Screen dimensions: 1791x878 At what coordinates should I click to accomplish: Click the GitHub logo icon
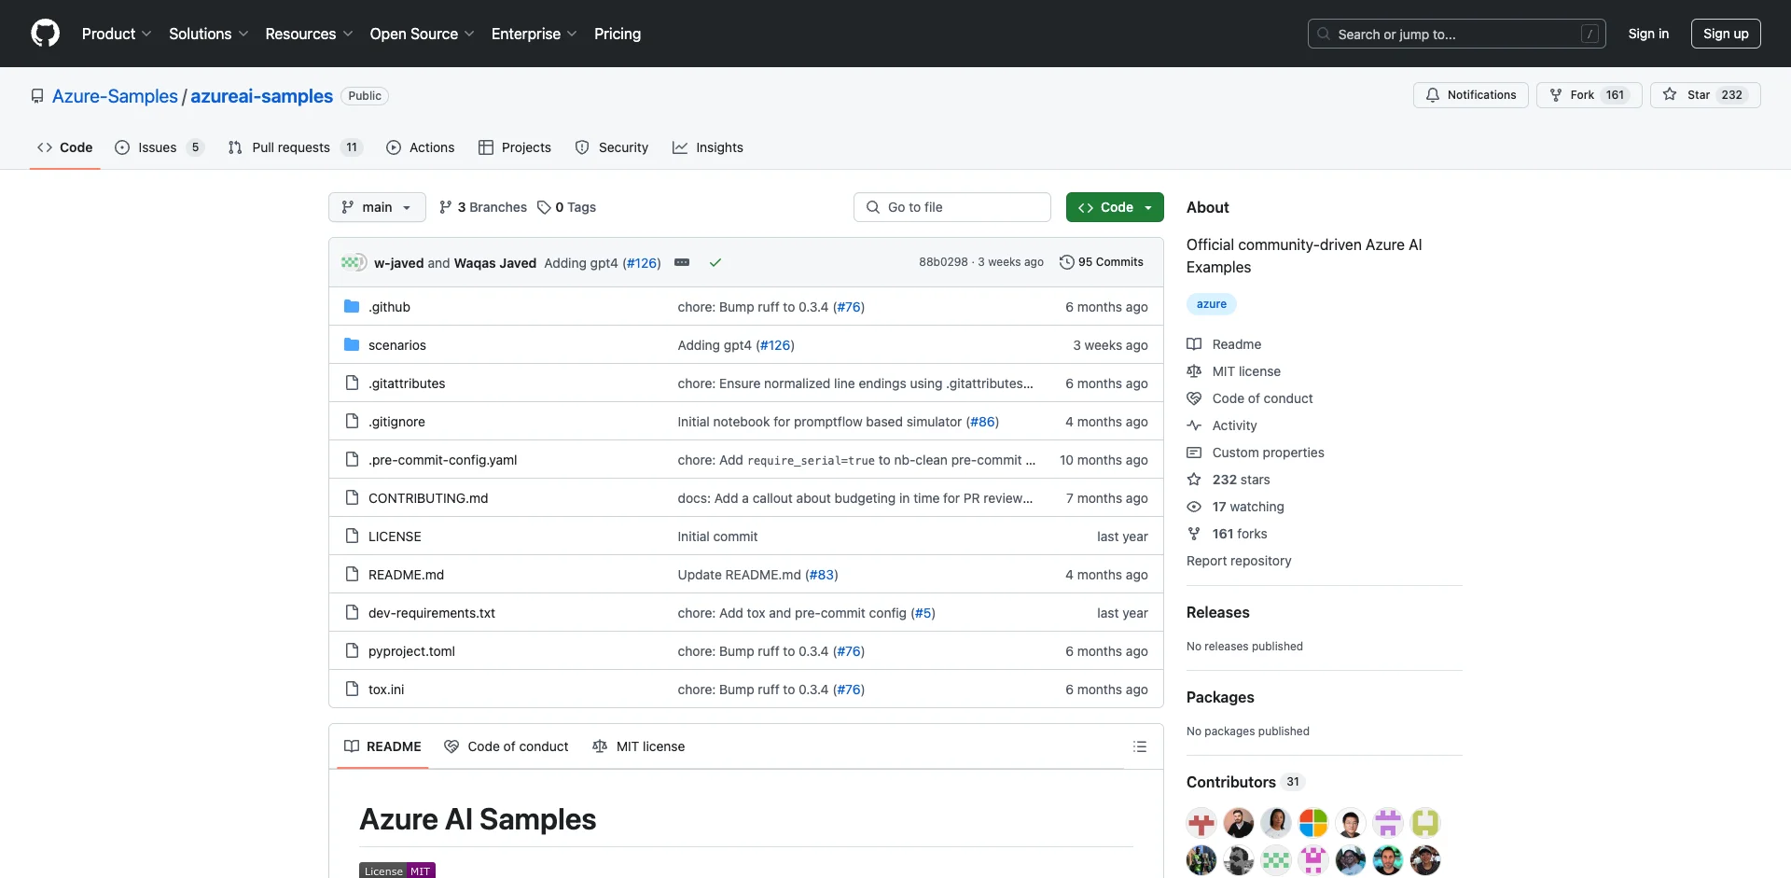pos(45,34)
